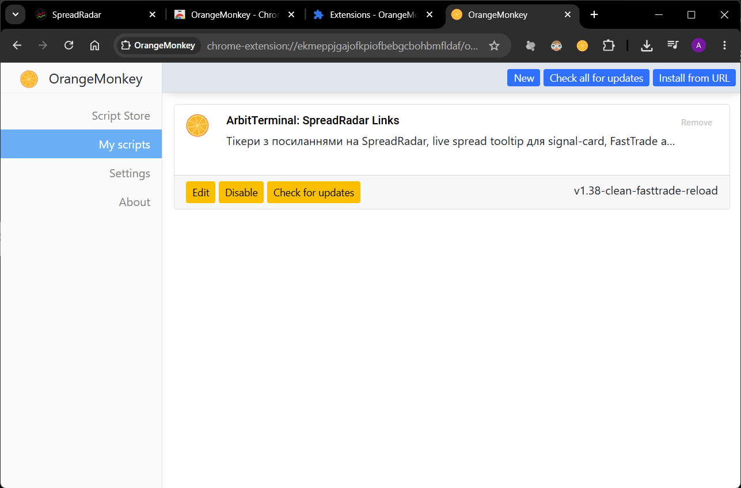Click the OrangeMonkey title text in header
This screenshot has width=741, height=488.
[96, 79]
